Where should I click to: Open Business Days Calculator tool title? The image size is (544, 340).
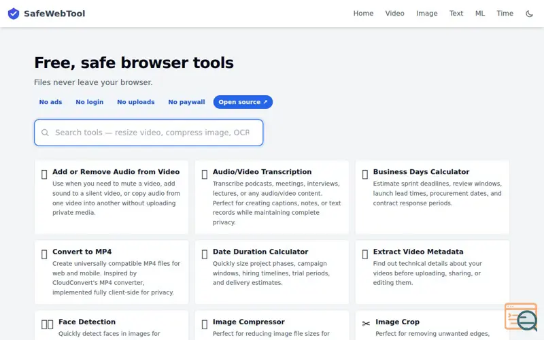[x=421, y=172]
